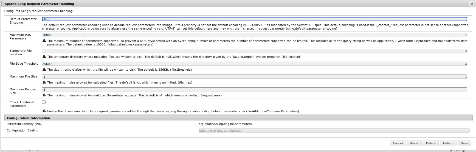This screenshot has height=152, width=476.
Task: Click the Maximum File Size field
Action: point(254,77)
